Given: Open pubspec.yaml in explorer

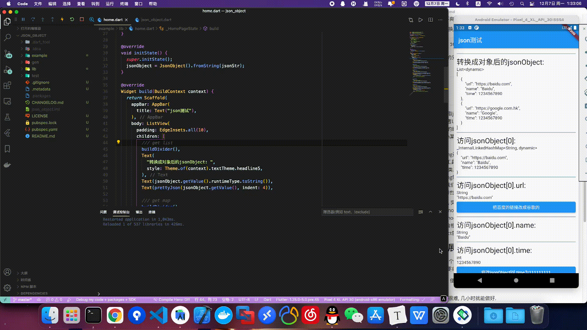Looking at the screenshot, I should (44, 130).
